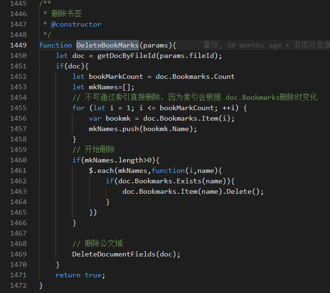
Task: Click 'return true;' statement
Action: (x=80, y=275)
